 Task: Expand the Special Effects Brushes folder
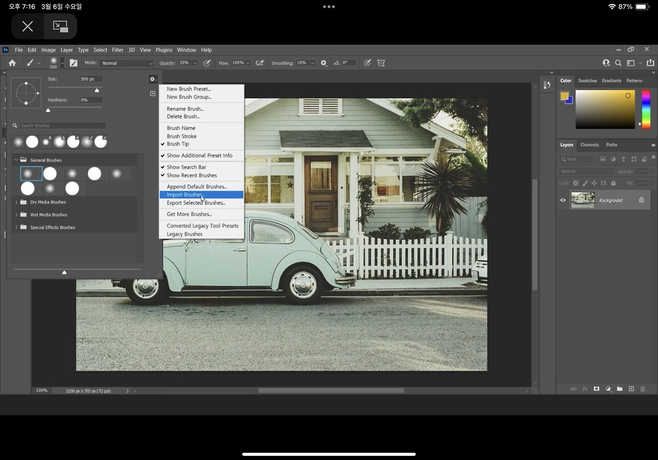click(16, 227)
